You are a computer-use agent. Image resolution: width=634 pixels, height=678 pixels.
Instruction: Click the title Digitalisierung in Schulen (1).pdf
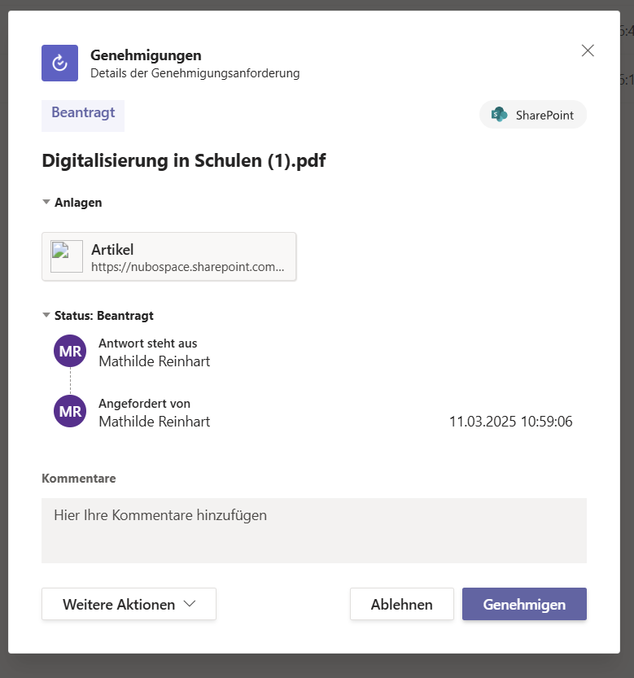tap(184, 161)
